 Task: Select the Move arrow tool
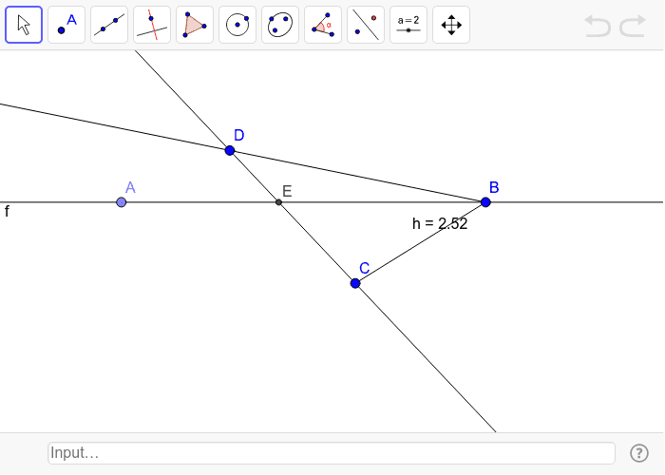pos(24,25)
